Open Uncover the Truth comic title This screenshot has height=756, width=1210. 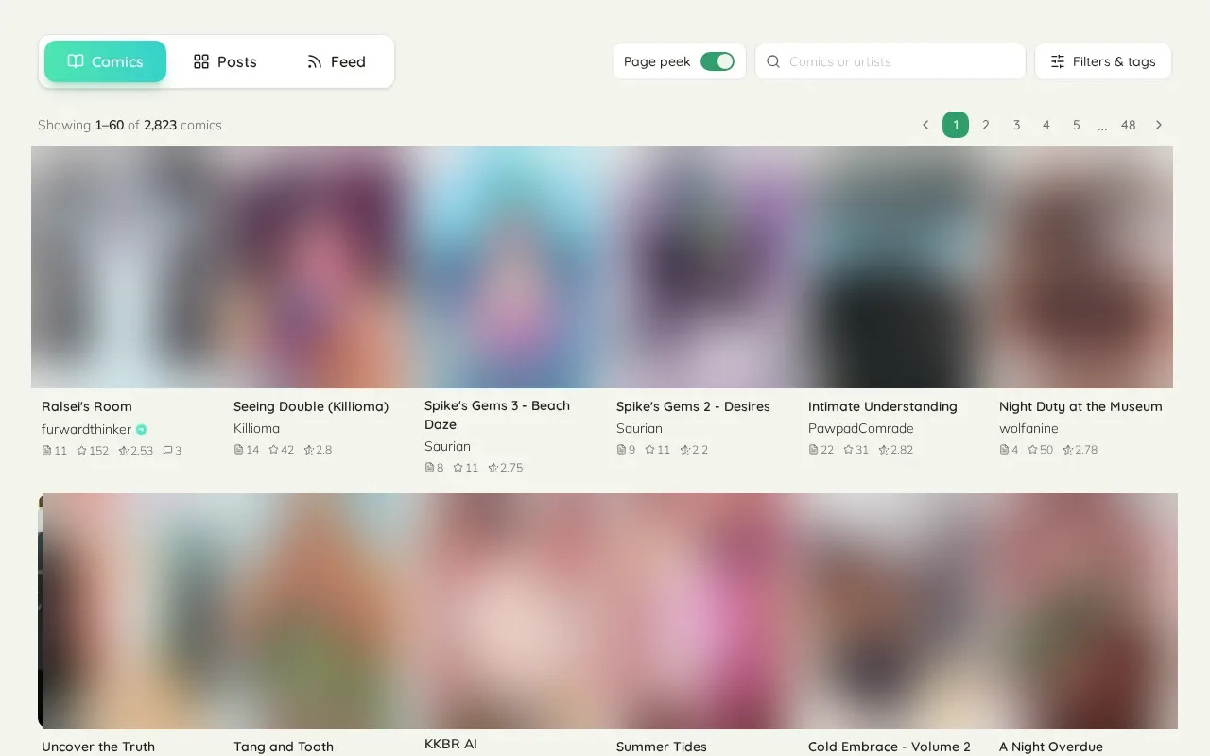tap(98, 747)
